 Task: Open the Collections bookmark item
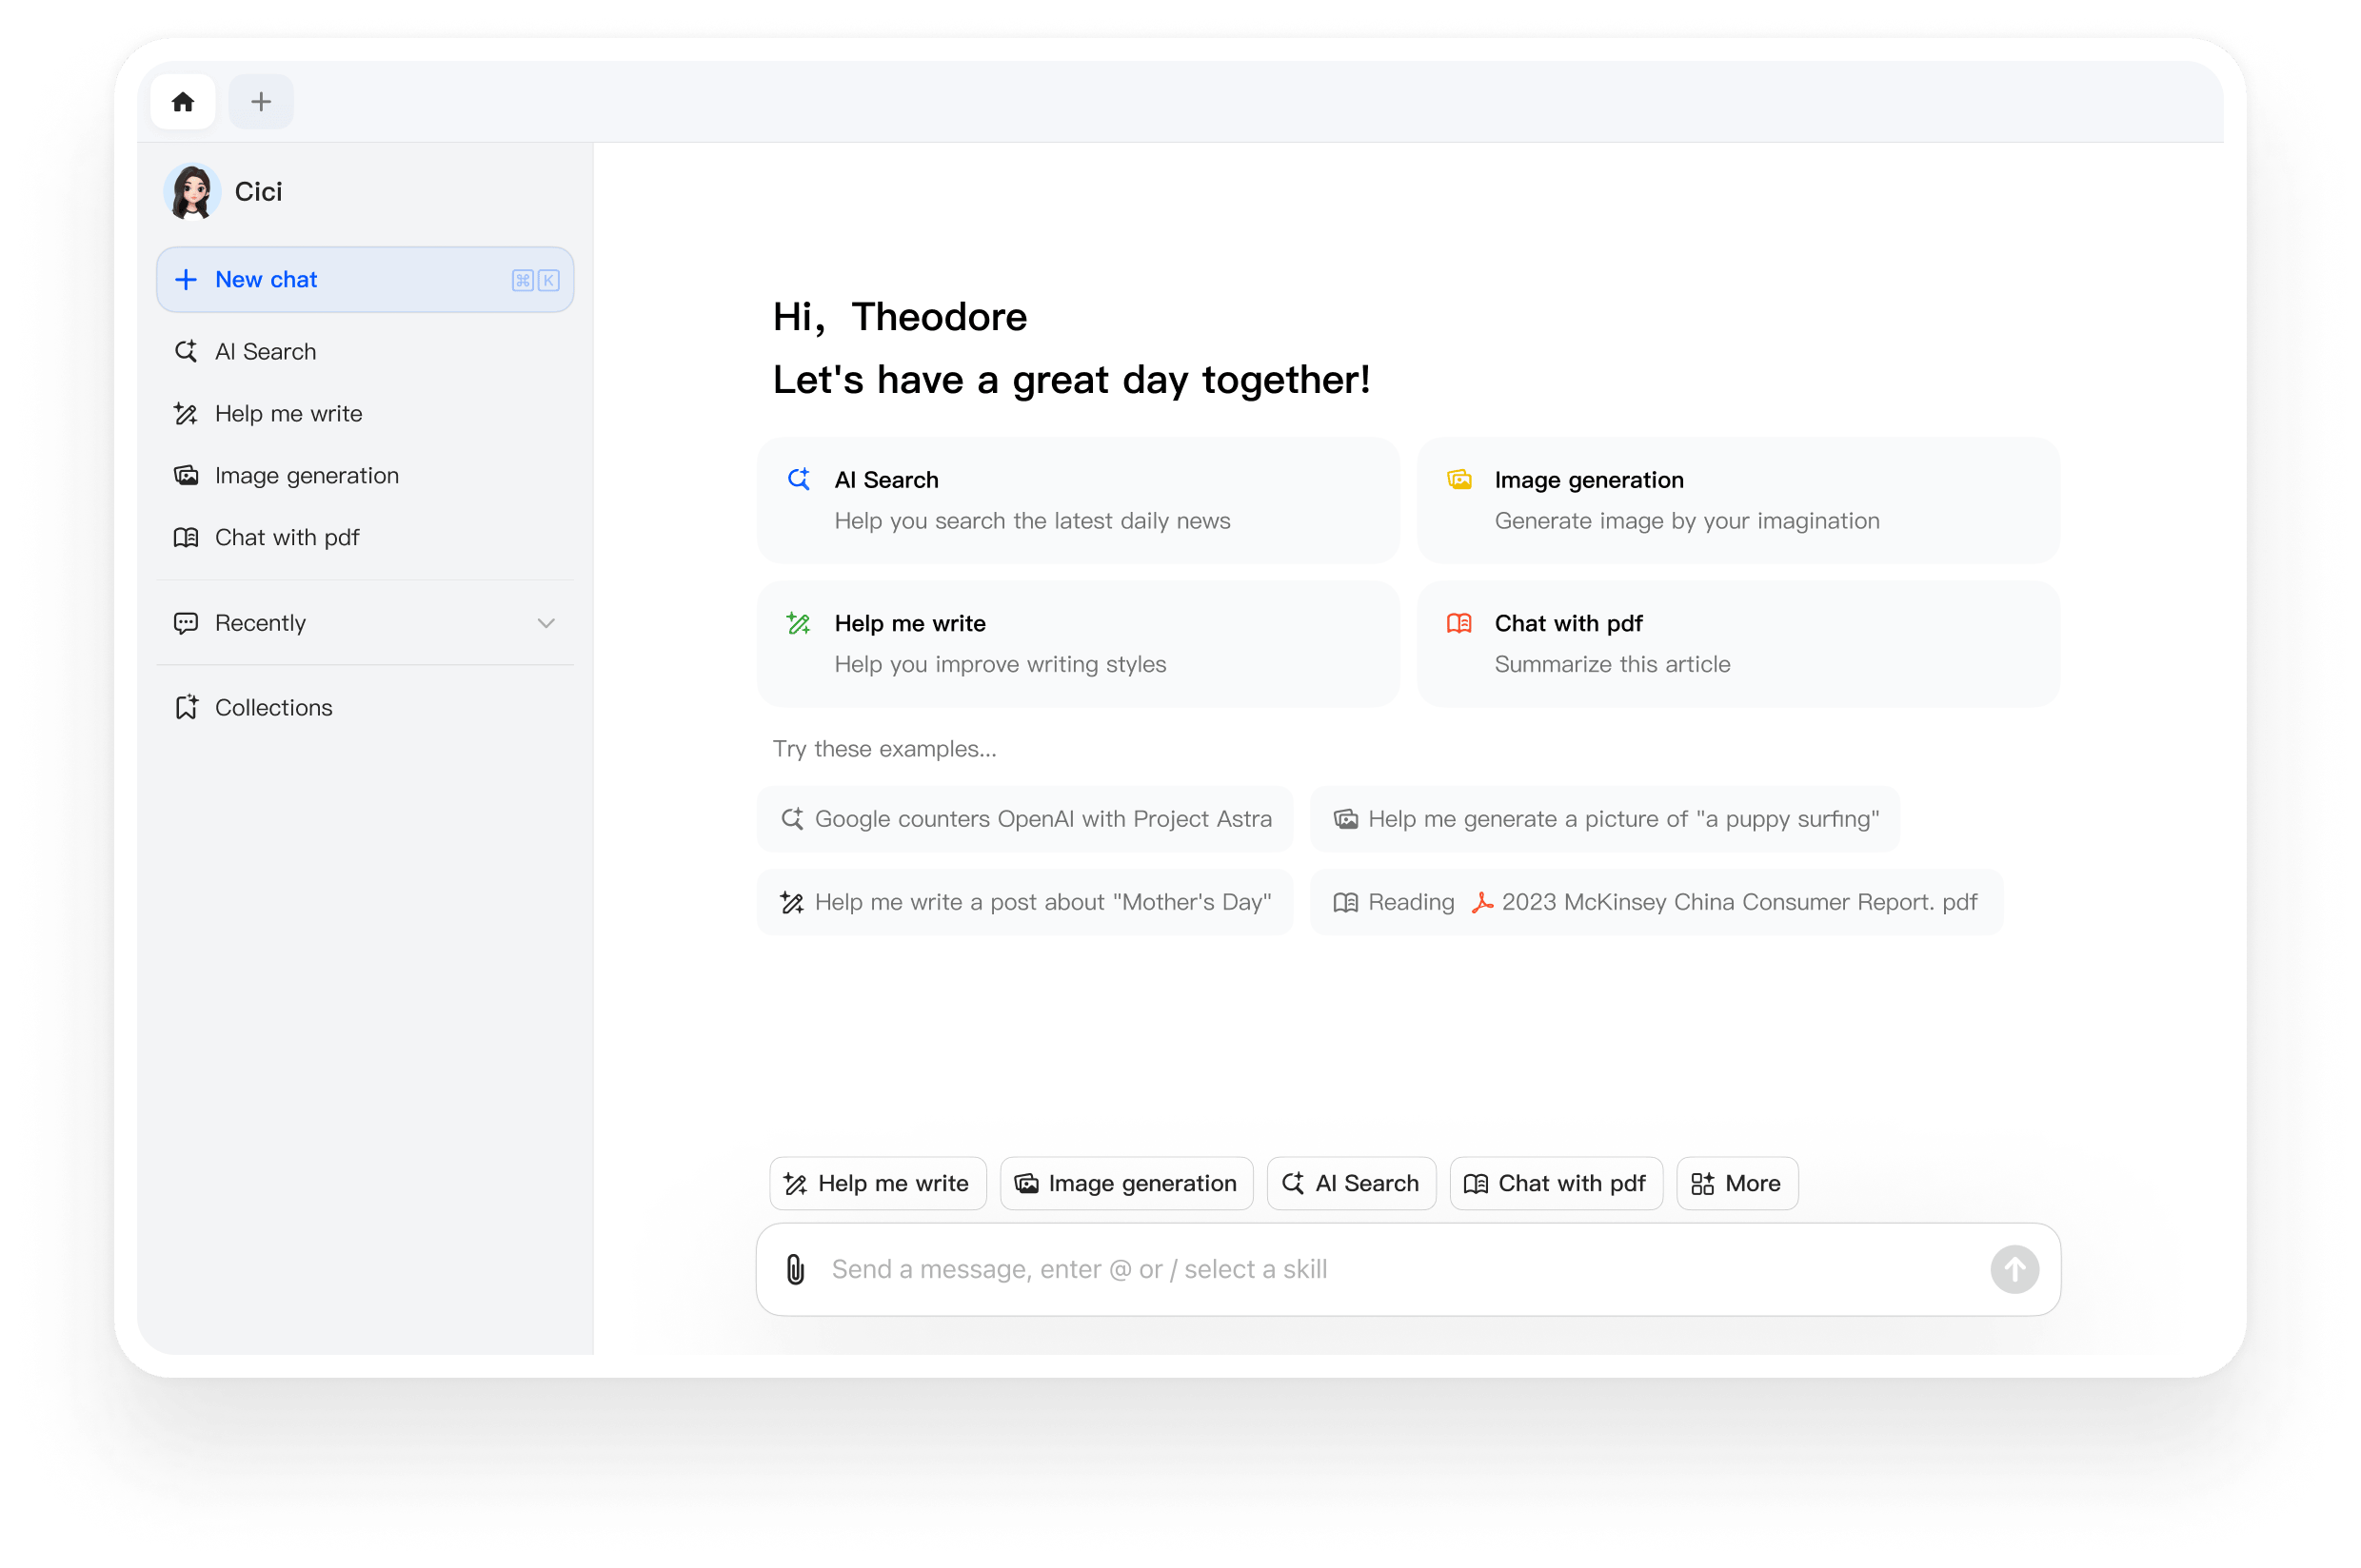pyautogui.click(x=273, y=708)
